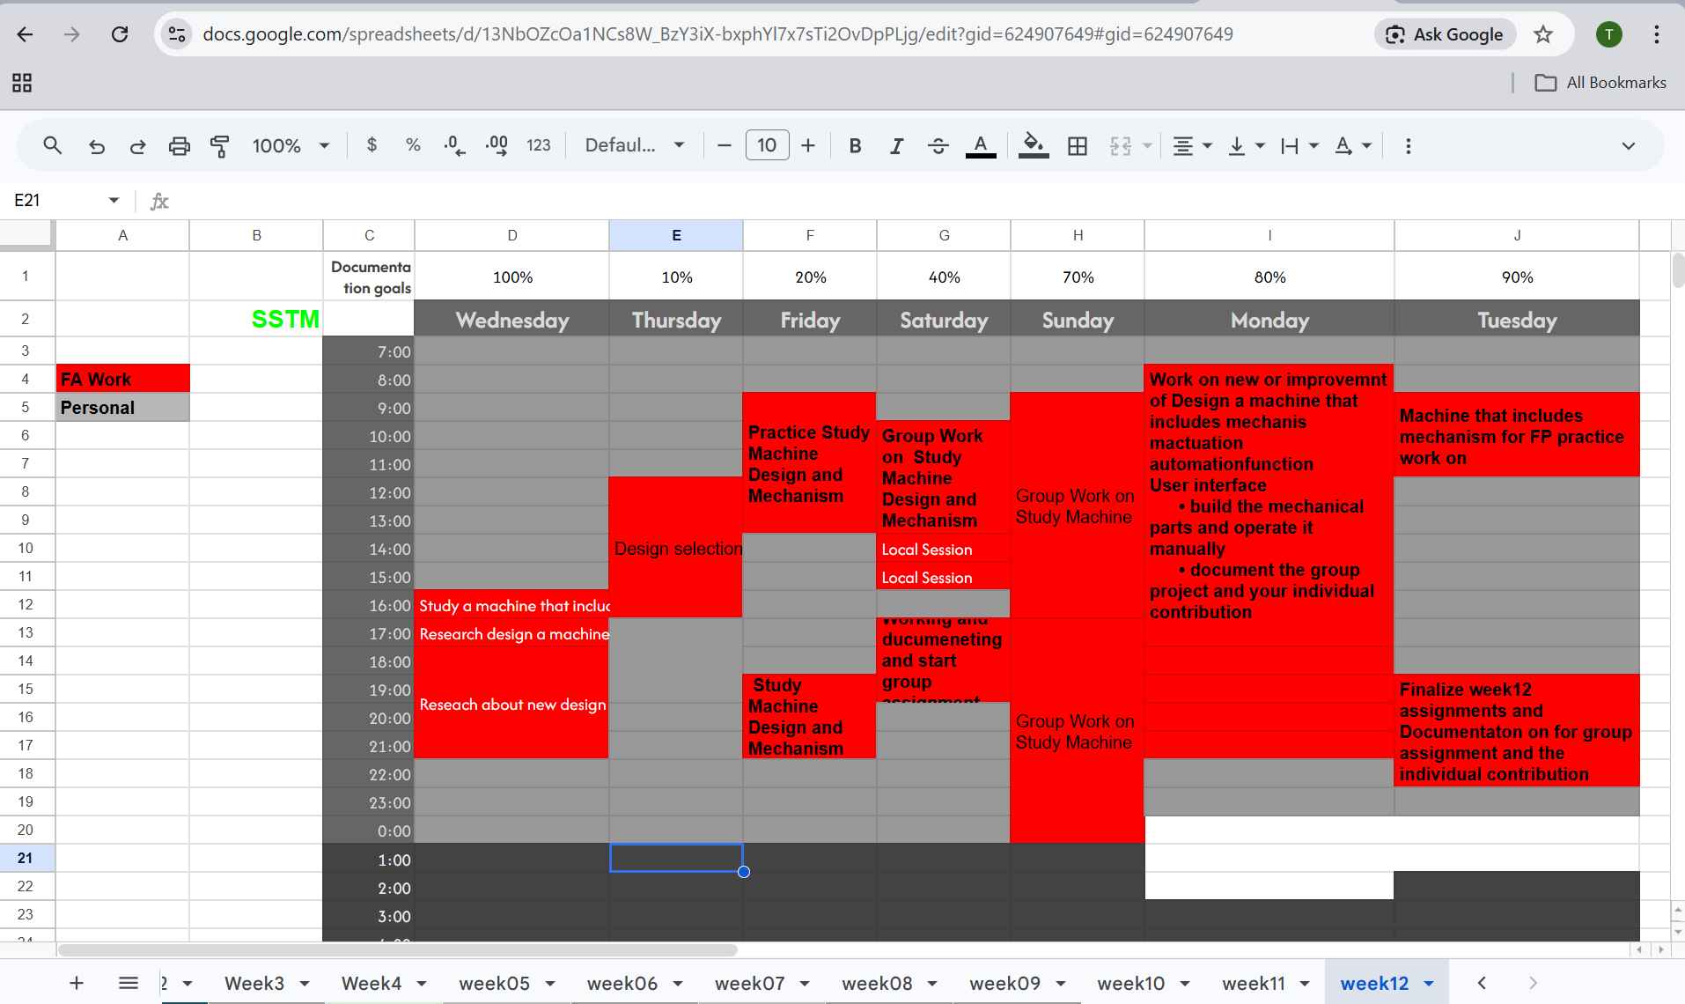
Task: Open the Chrome profile avatar T
Action: point(1608,34)
